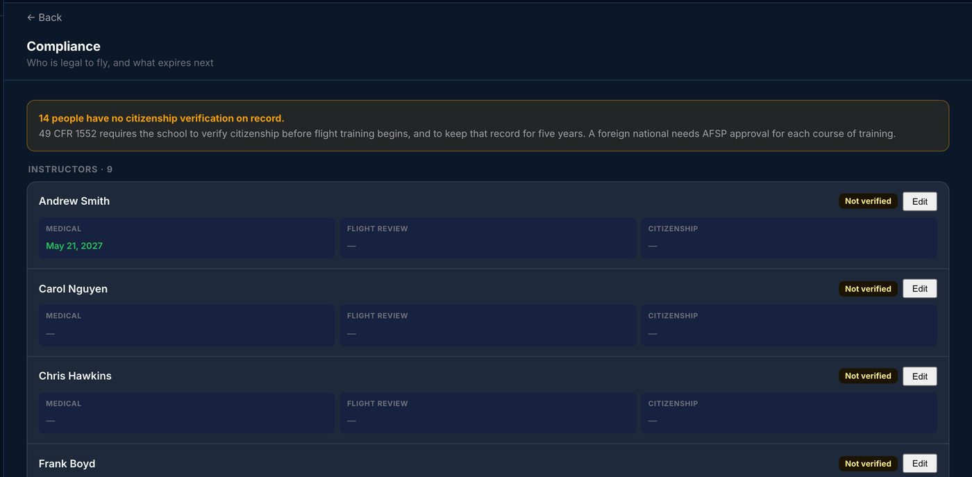Select Andrew Smith's medical date May 21, 2027
Image resolution: width=972 pixels, height=477 pixels.
pyautogui.click(x=74, y=246)
